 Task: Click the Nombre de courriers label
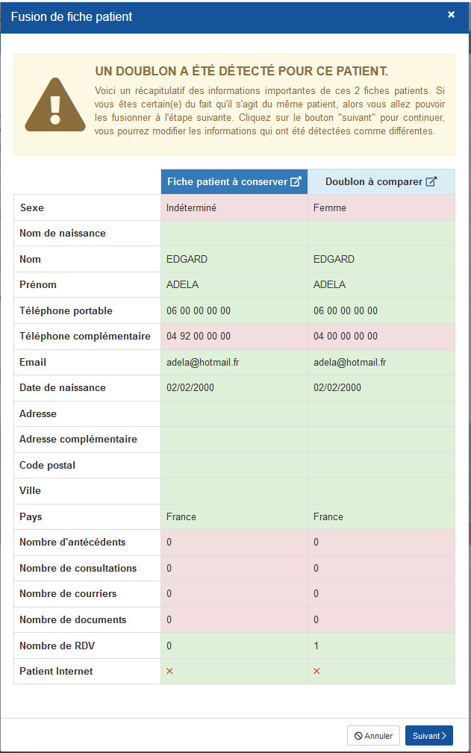[x=68, y=593]
